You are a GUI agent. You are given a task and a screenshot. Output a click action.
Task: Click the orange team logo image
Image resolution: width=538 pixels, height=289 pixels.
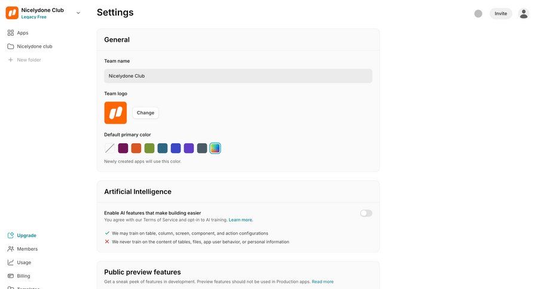(x=115, y=113)
